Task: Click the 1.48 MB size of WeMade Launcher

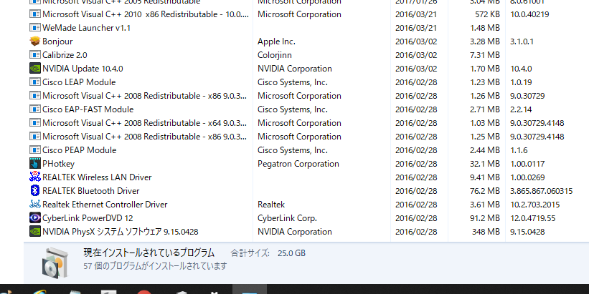Action: coord(485,28)
